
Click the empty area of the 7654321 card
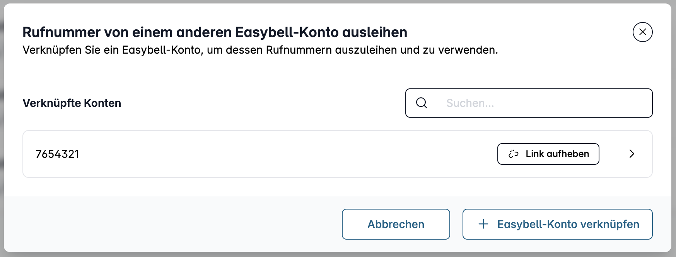286,154
